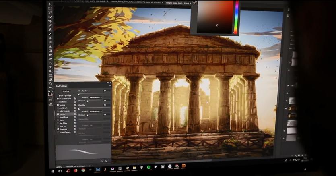
Task: Enable the Scattering checkbox
Action: (x=58, y=102)
